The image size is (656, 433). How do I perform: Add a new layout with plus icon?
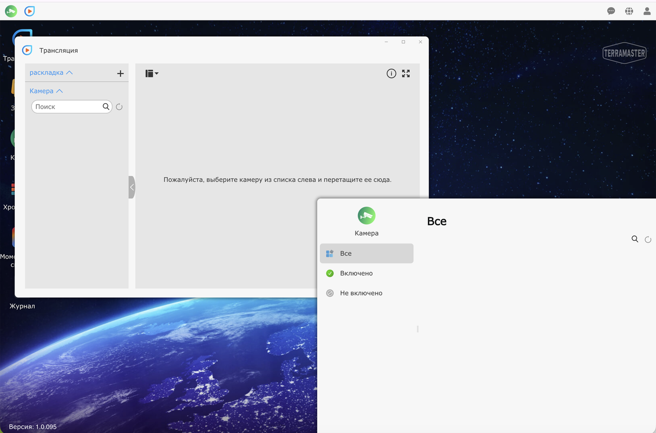[x=120, y=74]
